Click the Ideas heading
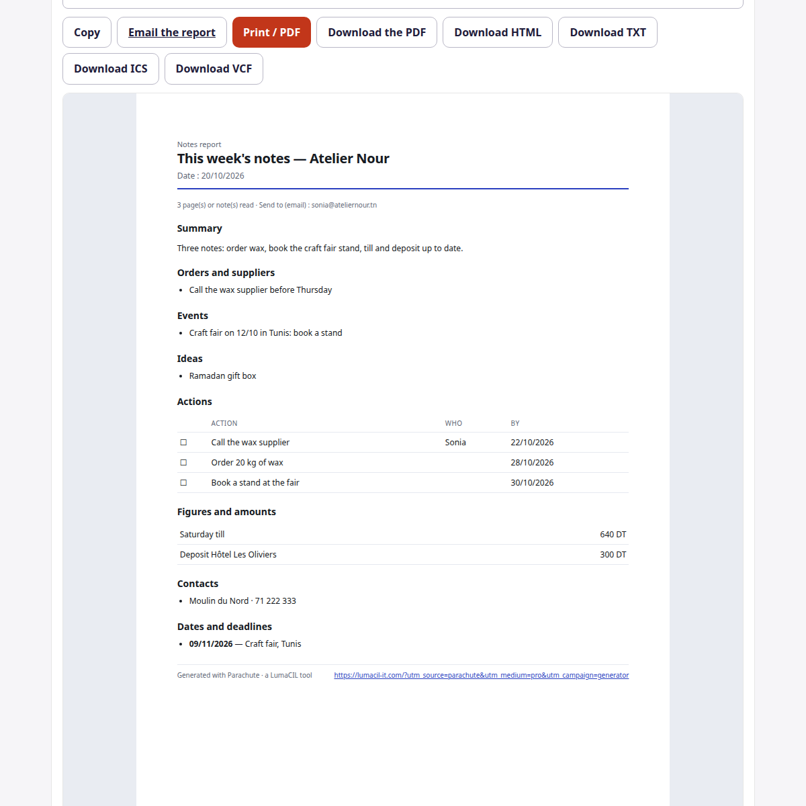The image size is (806, 806). 190,359
